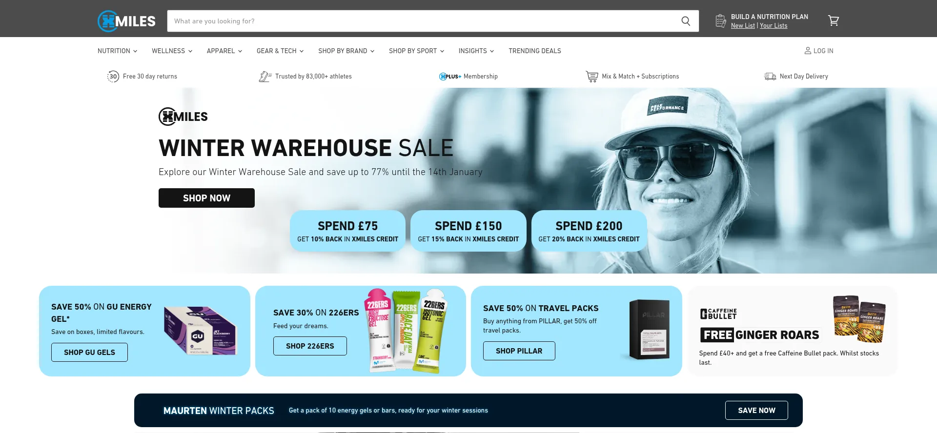This screenshot has width=937, height=433.
Task: Click the Next Day Delivery truck icon
Action: (770, 77)
